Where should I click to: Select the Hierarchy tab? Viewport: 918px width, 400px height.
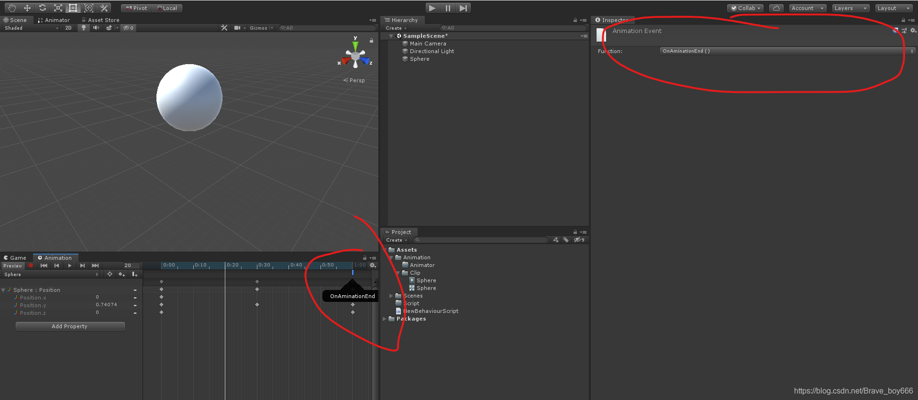[402, 20]
